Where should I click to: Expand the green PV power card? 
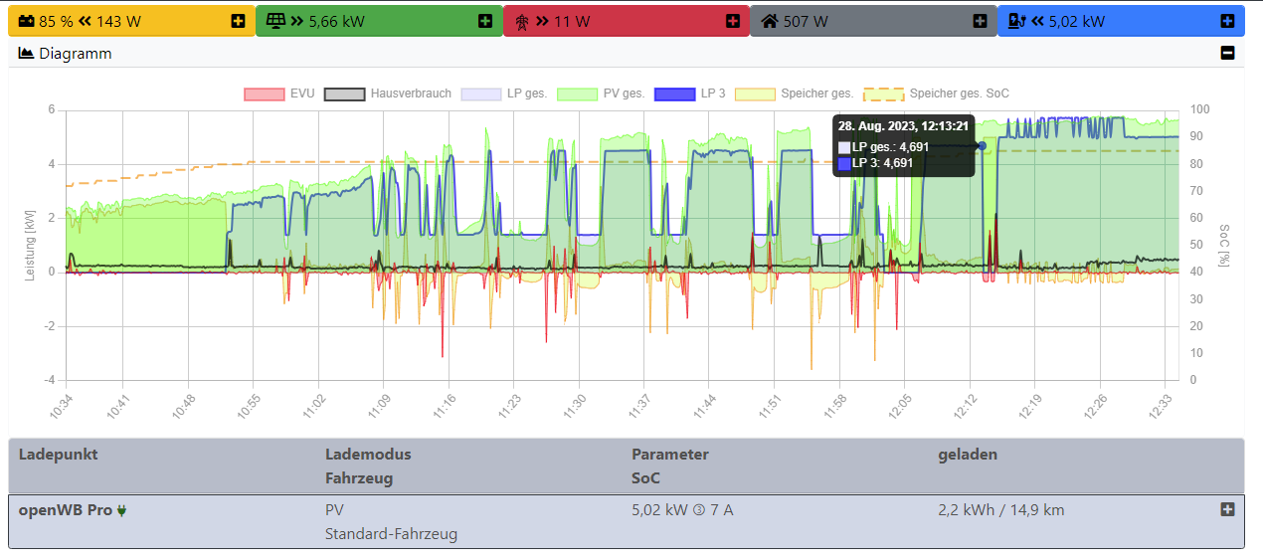pyautogui.click(x=485, y=21)
